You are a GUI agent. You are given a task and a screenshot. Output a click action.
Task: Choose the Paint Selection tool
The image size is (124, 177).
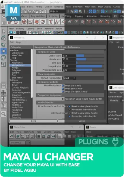(x=3, y=44)
